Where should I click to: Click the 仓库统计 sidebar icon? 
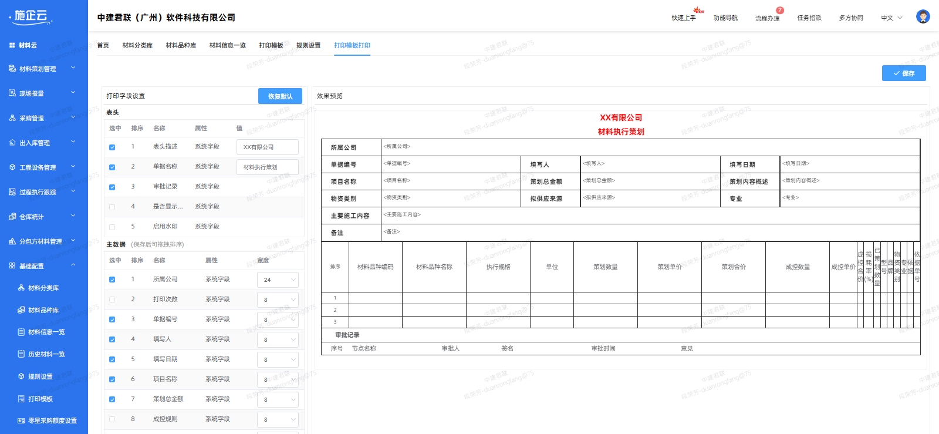coord(12,217)
